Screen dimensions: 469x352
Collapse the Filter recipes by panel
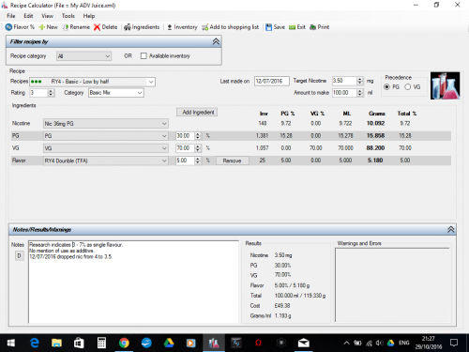216,41
